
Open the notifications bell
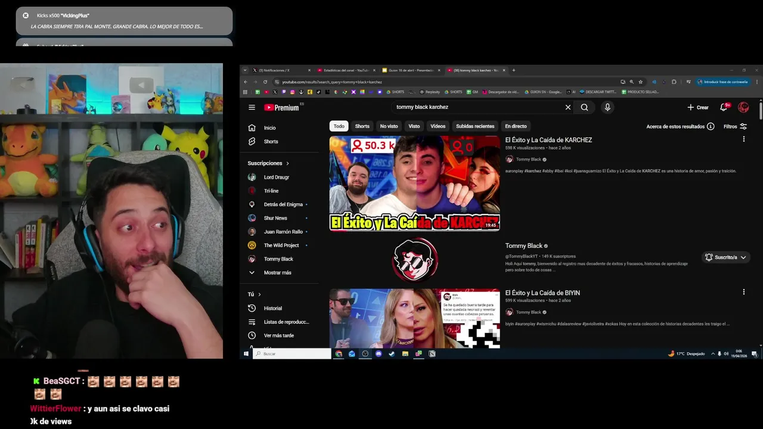pos(724,107)
